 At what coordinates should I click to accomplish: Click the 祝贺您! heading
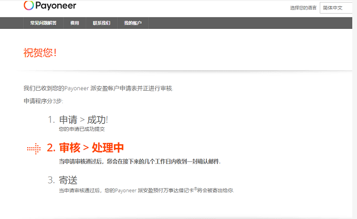pyautogui.click(x=40, y=52)
